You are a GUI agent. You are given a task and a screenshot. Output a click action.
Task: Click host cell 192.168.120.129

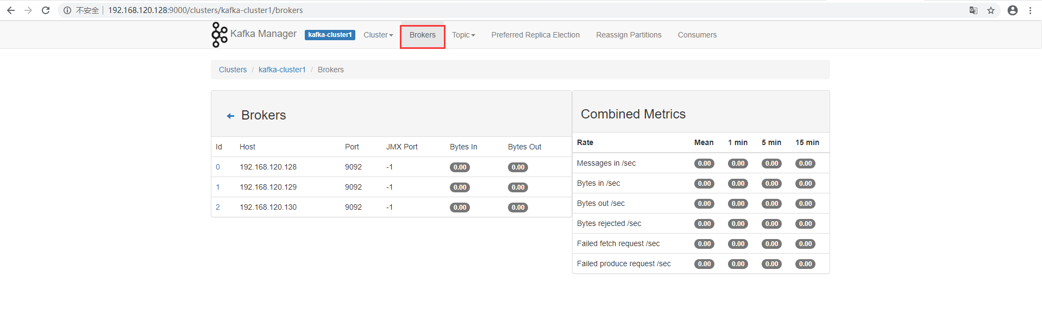268,187
